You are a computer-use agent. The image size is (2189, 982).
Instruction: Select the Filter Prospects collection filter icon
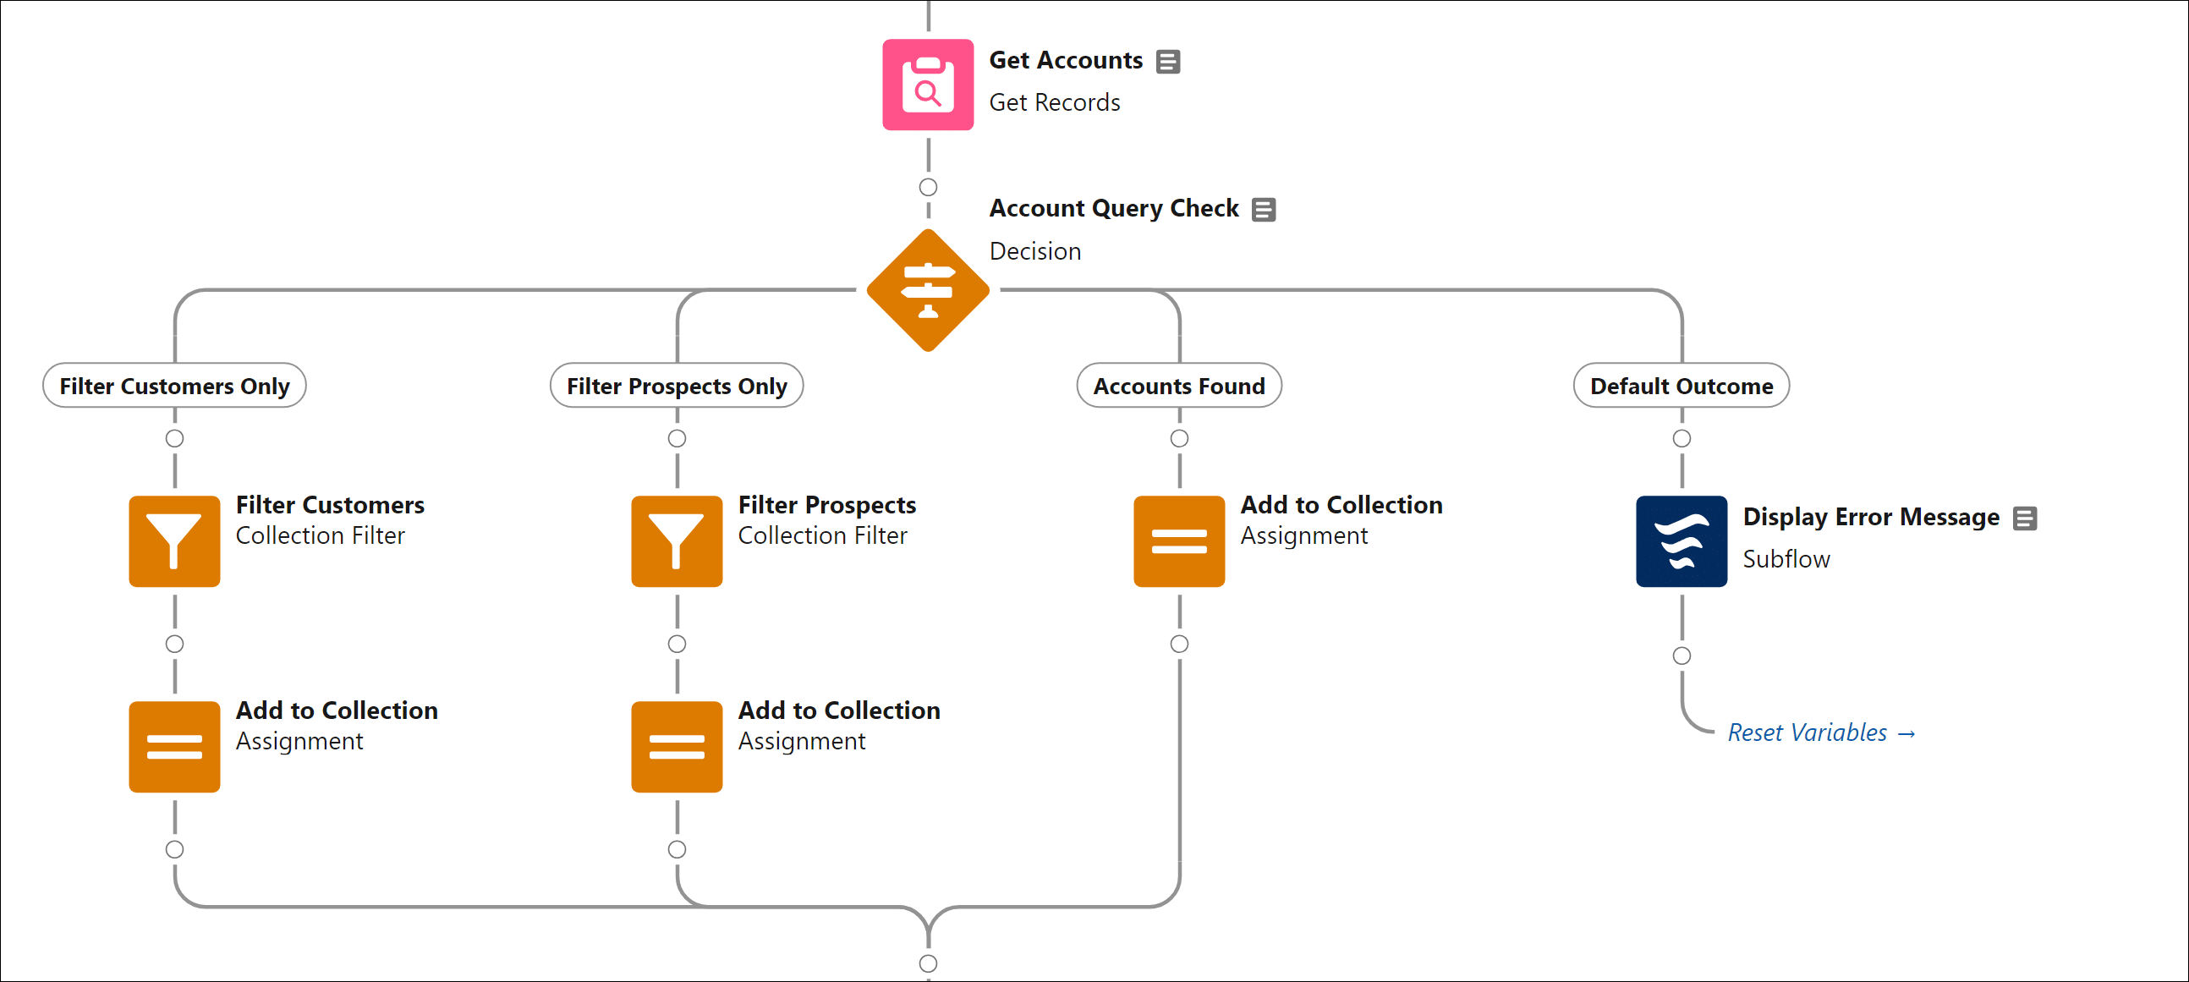[x=677, y=541]
